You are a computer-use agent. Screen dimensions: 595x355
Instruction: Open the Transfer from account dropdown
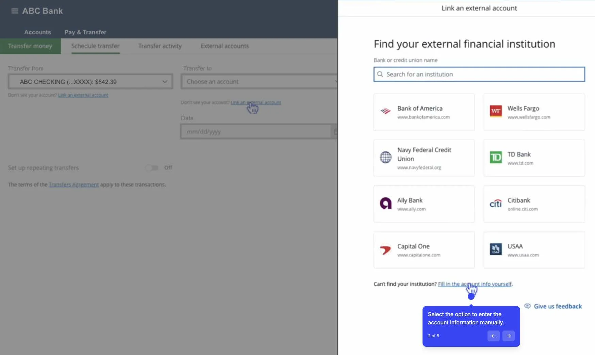(x=90, y=82)
